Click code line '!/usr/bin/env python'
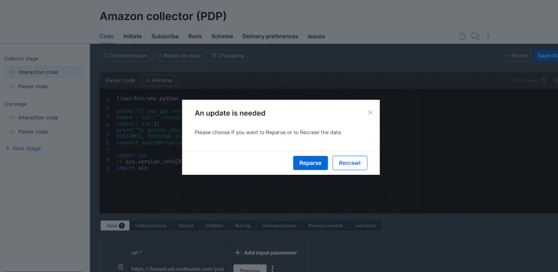Viewport: 558px width, 272px height. pyautogui.click(x=147, y=98)
